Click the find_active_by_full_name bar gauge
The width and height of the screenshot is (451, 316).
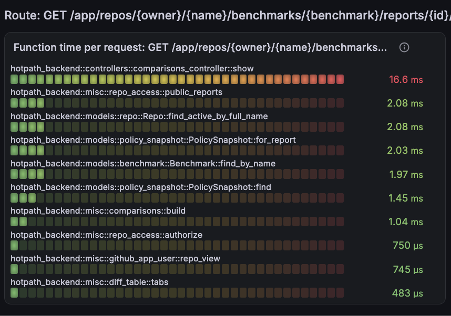click(177, 127)
